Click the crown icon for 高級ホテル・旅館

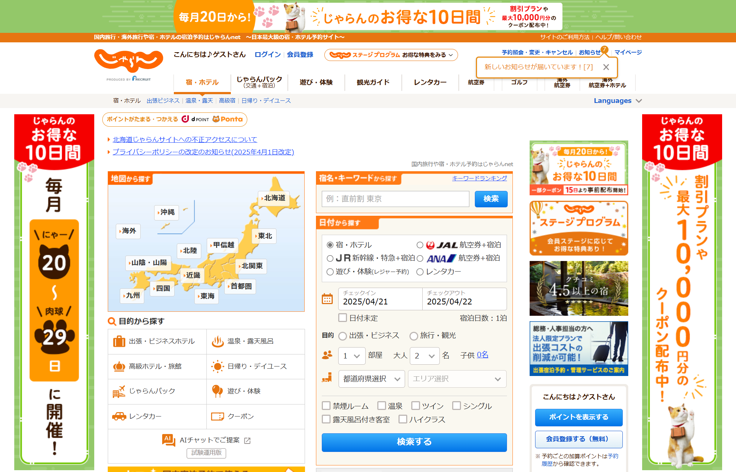[x=119, y=366]
